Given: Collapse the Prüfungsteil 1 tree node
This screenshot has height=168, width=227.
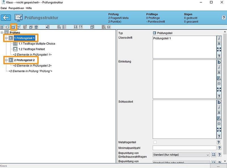Looking at the screenshot, I should point(6,38).
